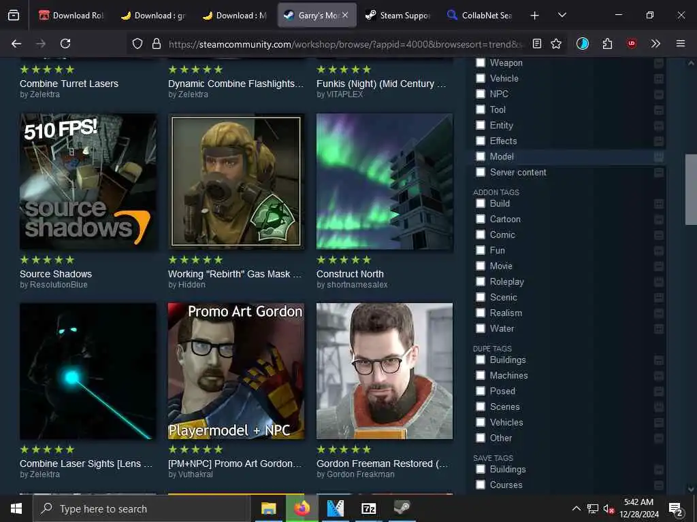Open the Combine Laser Sights thumbnail

click(88, 371)
